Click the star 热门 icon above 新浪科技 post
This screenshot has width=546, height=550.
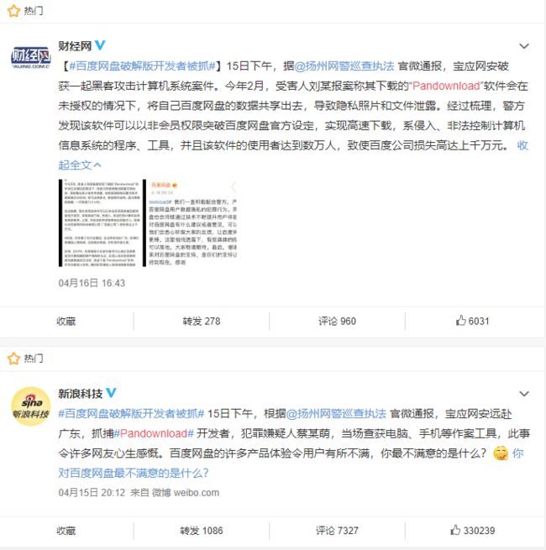(13, 359)
